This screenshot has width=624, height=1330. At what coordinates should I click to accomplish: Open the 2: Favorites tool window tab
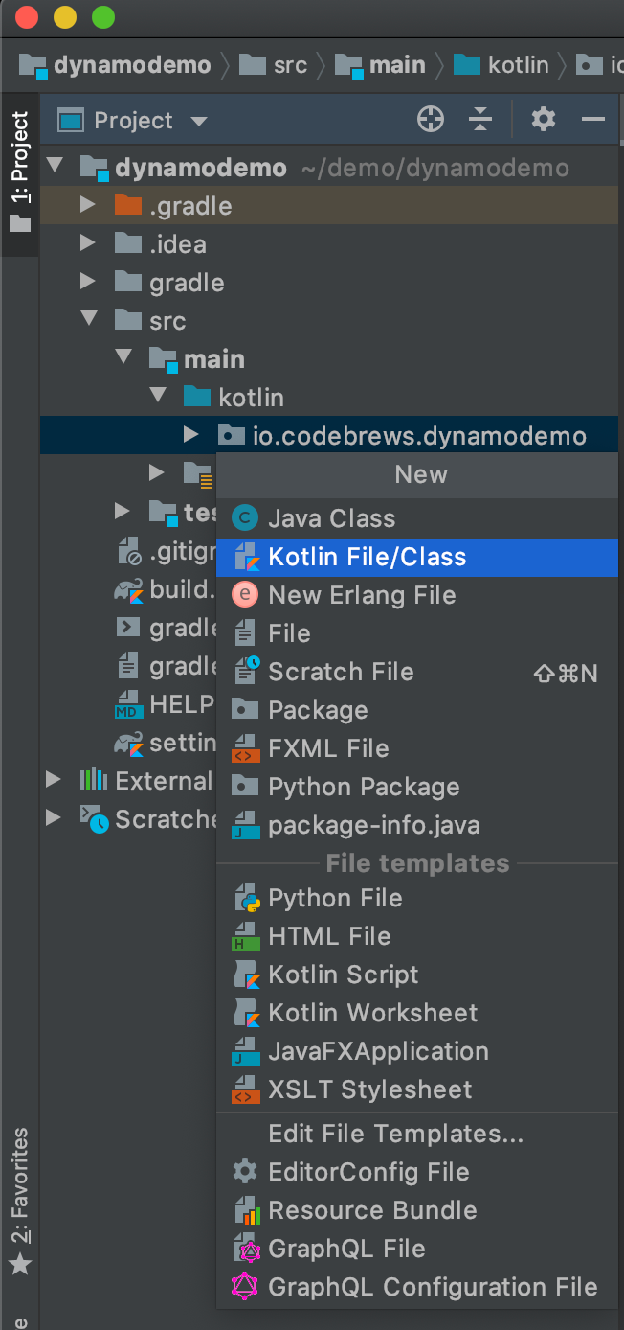click(x=20, y=1201)
